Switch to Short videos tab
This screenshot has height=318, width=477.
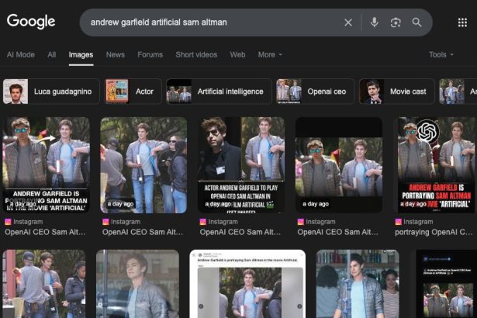pyautogui.click(x=196, y=55)
